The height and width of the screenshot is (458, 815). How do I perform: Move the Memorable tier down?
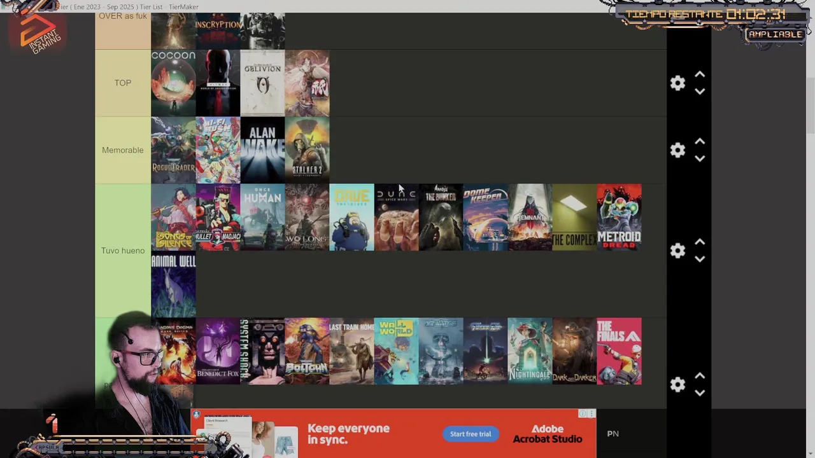click(x=700, y=158)
